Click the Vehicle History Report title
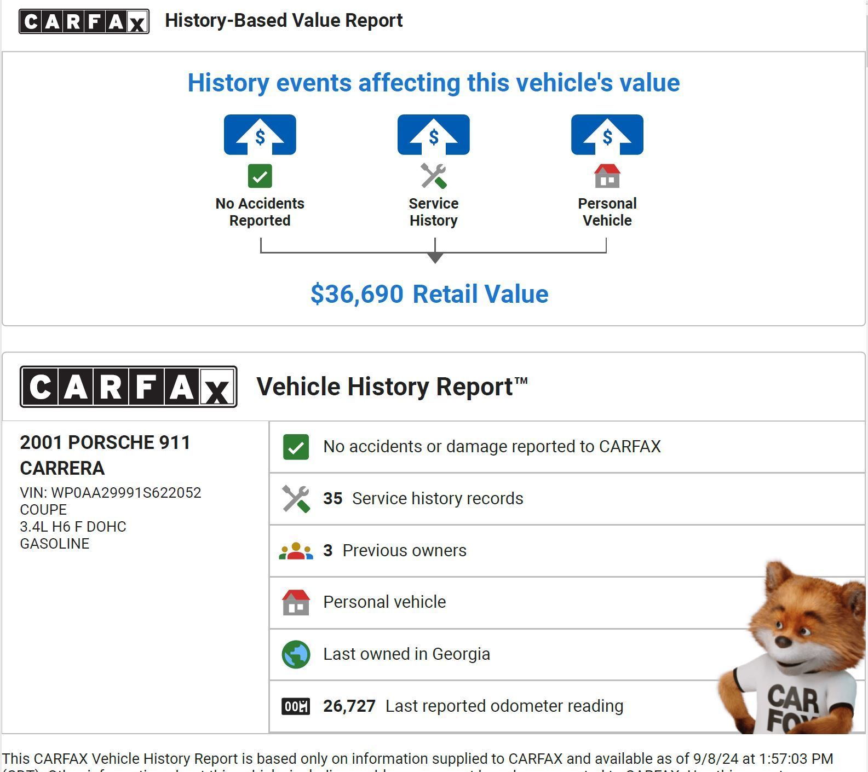Image resolution: width=868 pixels, height=772 pixels. [x=392, y=387]
